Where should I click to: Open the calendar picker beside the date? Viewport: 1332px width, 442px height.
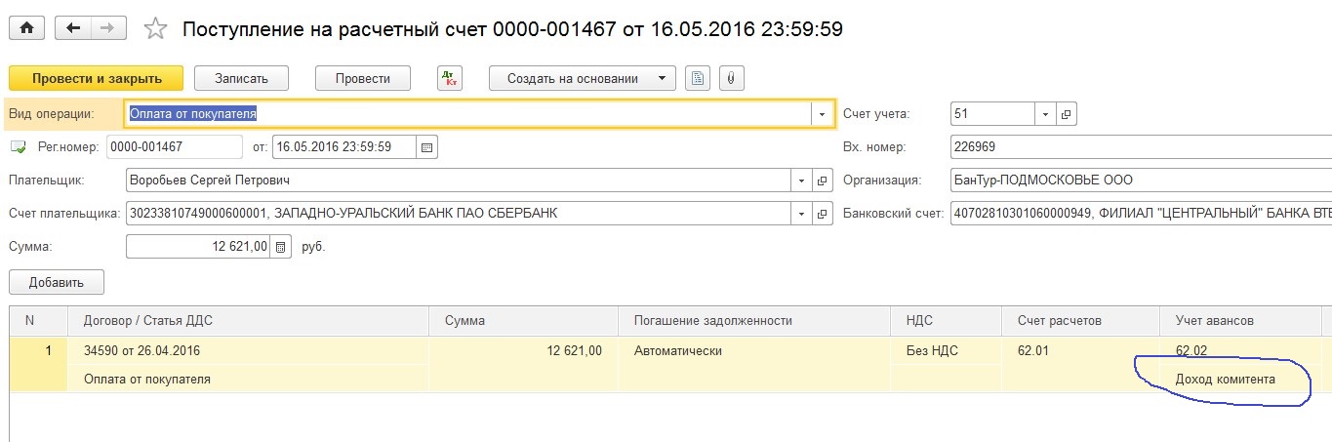(x=426, y=147)
